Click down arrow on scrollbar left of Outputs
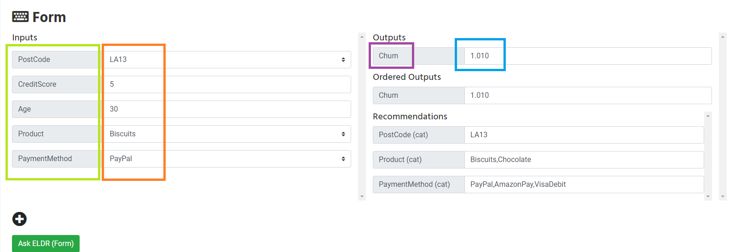The height and width of the screenshot is (252, 729). pyautogui.click(x=362, y=196)
